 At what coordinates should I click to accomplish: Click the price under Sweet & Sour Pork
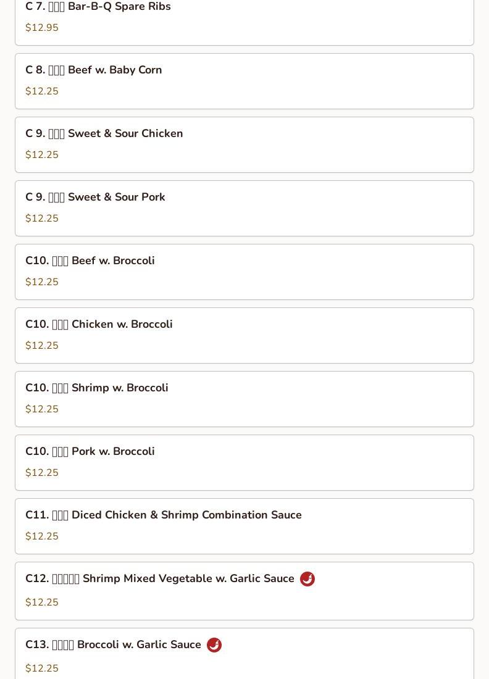pyautogui.click(x=42, y=219)
